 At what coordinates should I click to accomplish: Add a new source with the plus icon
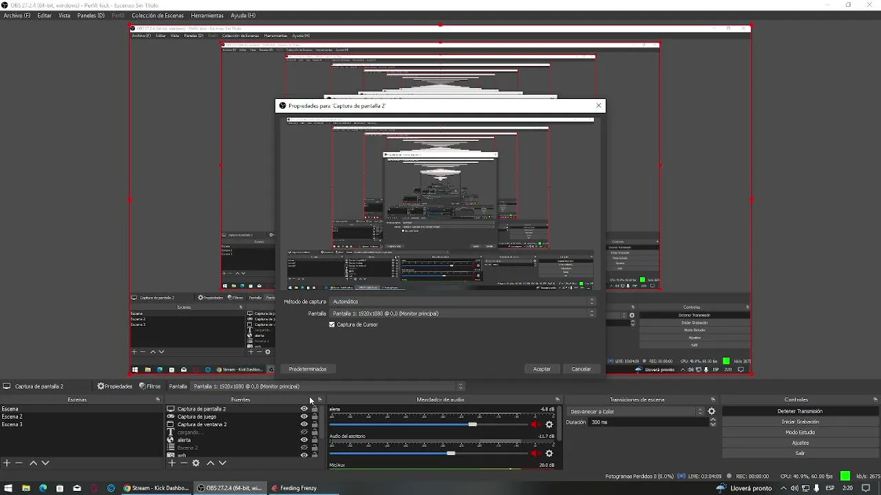[x=172, y=463]
